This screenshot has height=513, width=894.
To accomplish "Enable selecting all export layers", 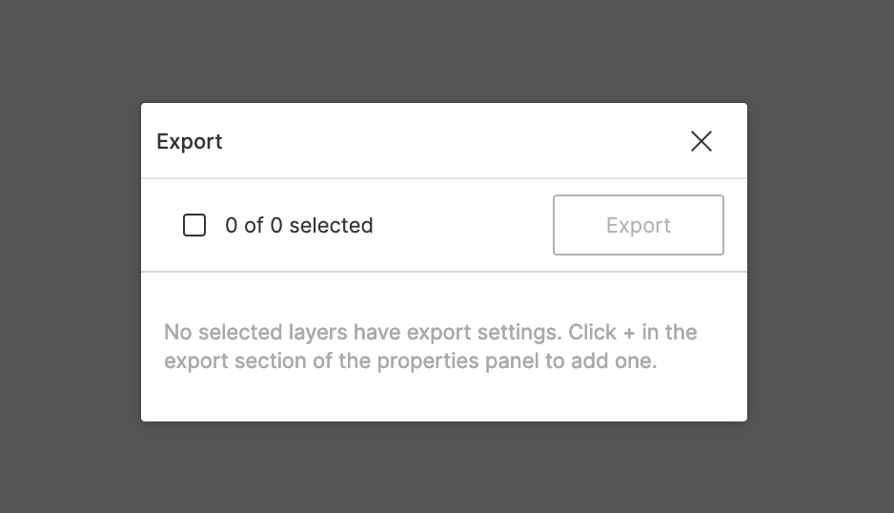I will pos(194,225).
